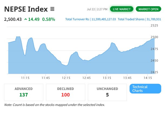Viewport: 165px width, 117px height.
Task: Click the Jul 22 2:27 PM timestamp
Action: tap(97, 9)
